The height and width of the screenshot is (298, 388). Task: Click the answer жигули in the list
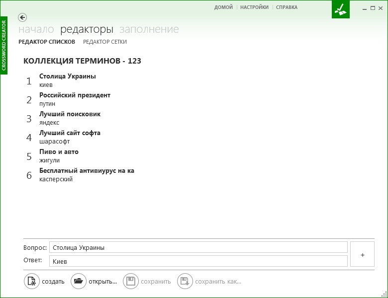[x=49, y=160]
